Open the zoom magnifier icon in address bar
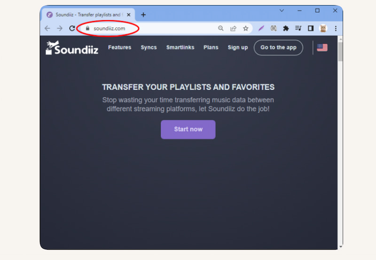The height and width of the screenshot is (260, 376). pyautogui.click(x=220, y=28)
